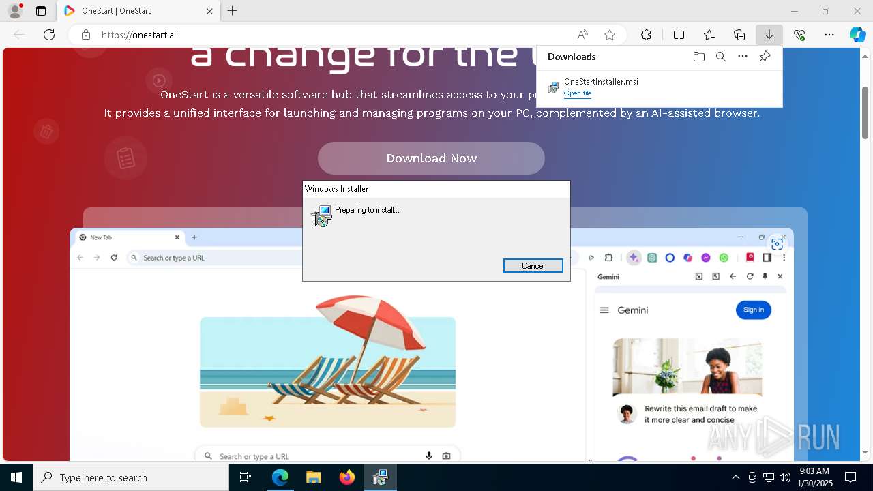The height and width of the screenshot is (491, 873).
Task: Add page to favorites star
Action: tap(610, 35)
